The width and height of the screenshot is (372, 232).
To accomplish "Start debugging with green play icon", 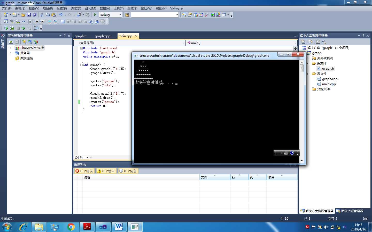I will click(x=95, y=15).
